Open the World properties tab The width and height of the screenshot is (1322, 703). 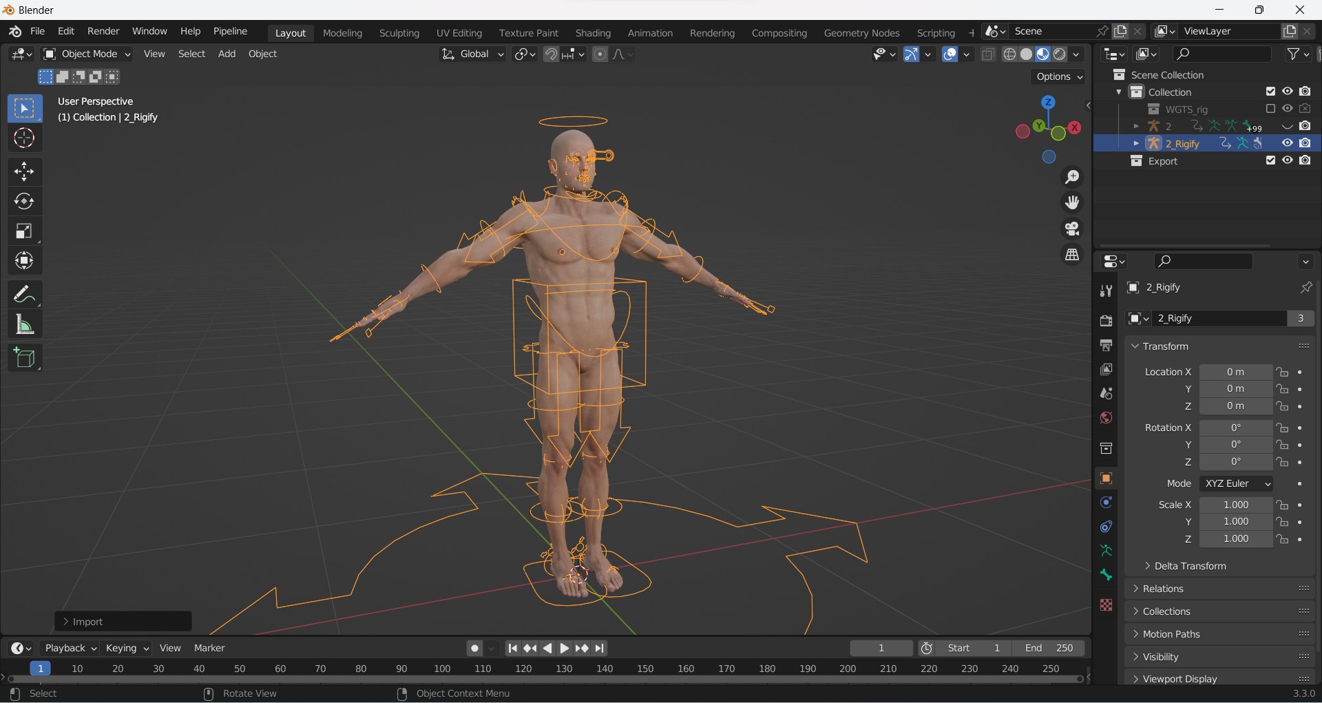[1106, 418]
